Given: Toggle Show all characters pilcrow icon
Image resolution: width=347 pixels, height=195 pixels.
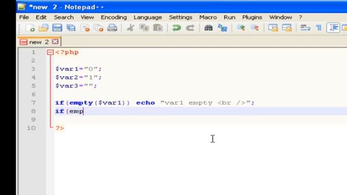Looking at the screenshot, I should tap(319, 28).
